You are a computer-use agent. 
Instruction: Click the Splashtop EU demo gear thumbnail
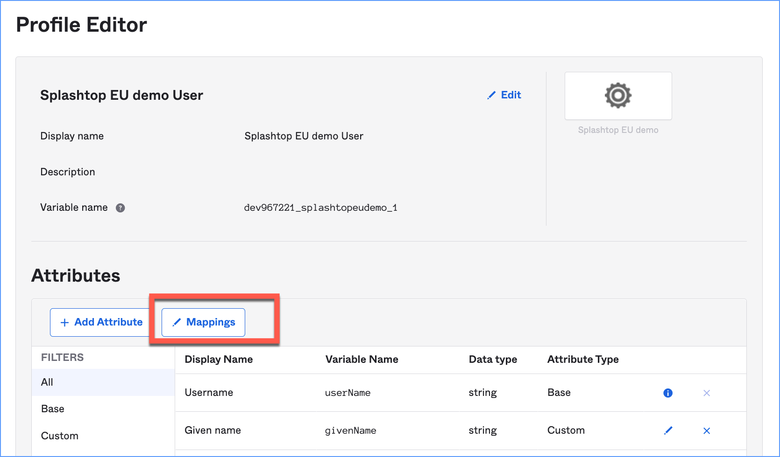[618, 96]
